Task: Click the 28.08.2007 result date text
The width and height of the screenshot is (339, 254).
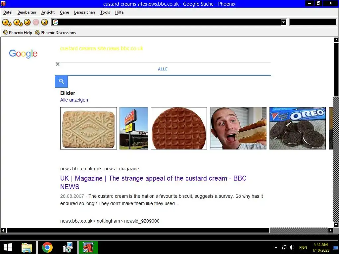Action: [72, 196]
